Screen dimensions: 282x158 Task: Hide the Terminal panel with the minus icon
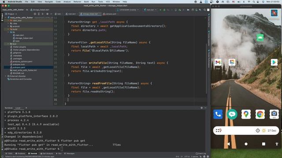(x=205, y=108)
